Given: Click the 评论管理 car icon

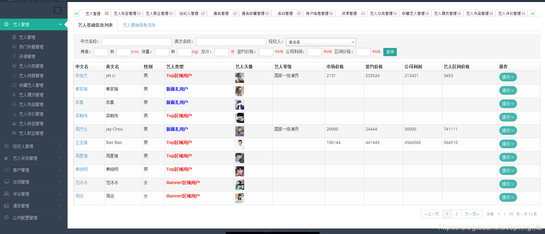Looking at the screenshot, I should [6, 194].
